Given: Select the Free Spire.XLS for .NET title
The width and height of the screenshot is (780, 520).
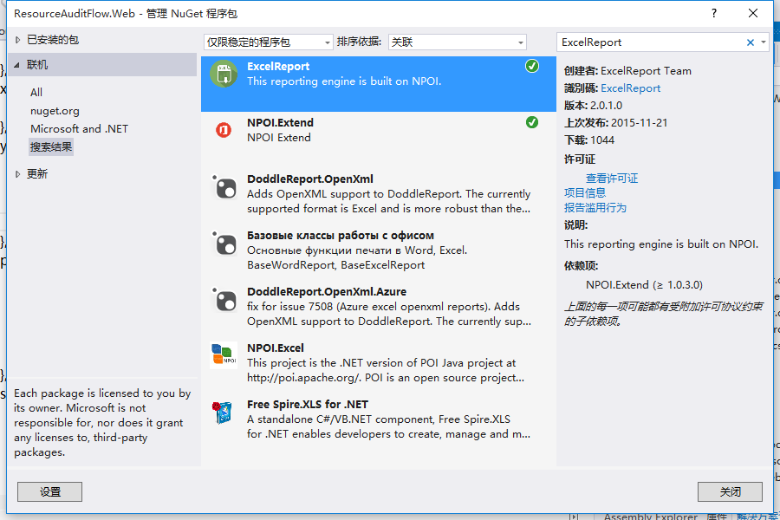Looking at the screenshot, I should point(308,404).
